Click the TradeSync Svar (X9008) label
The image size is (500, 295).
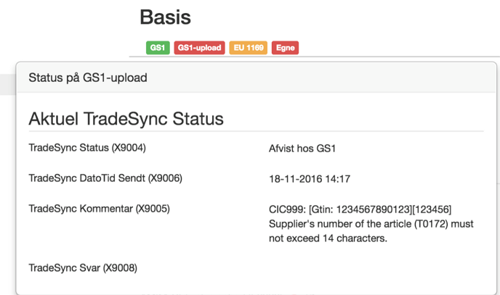[83, 268]
